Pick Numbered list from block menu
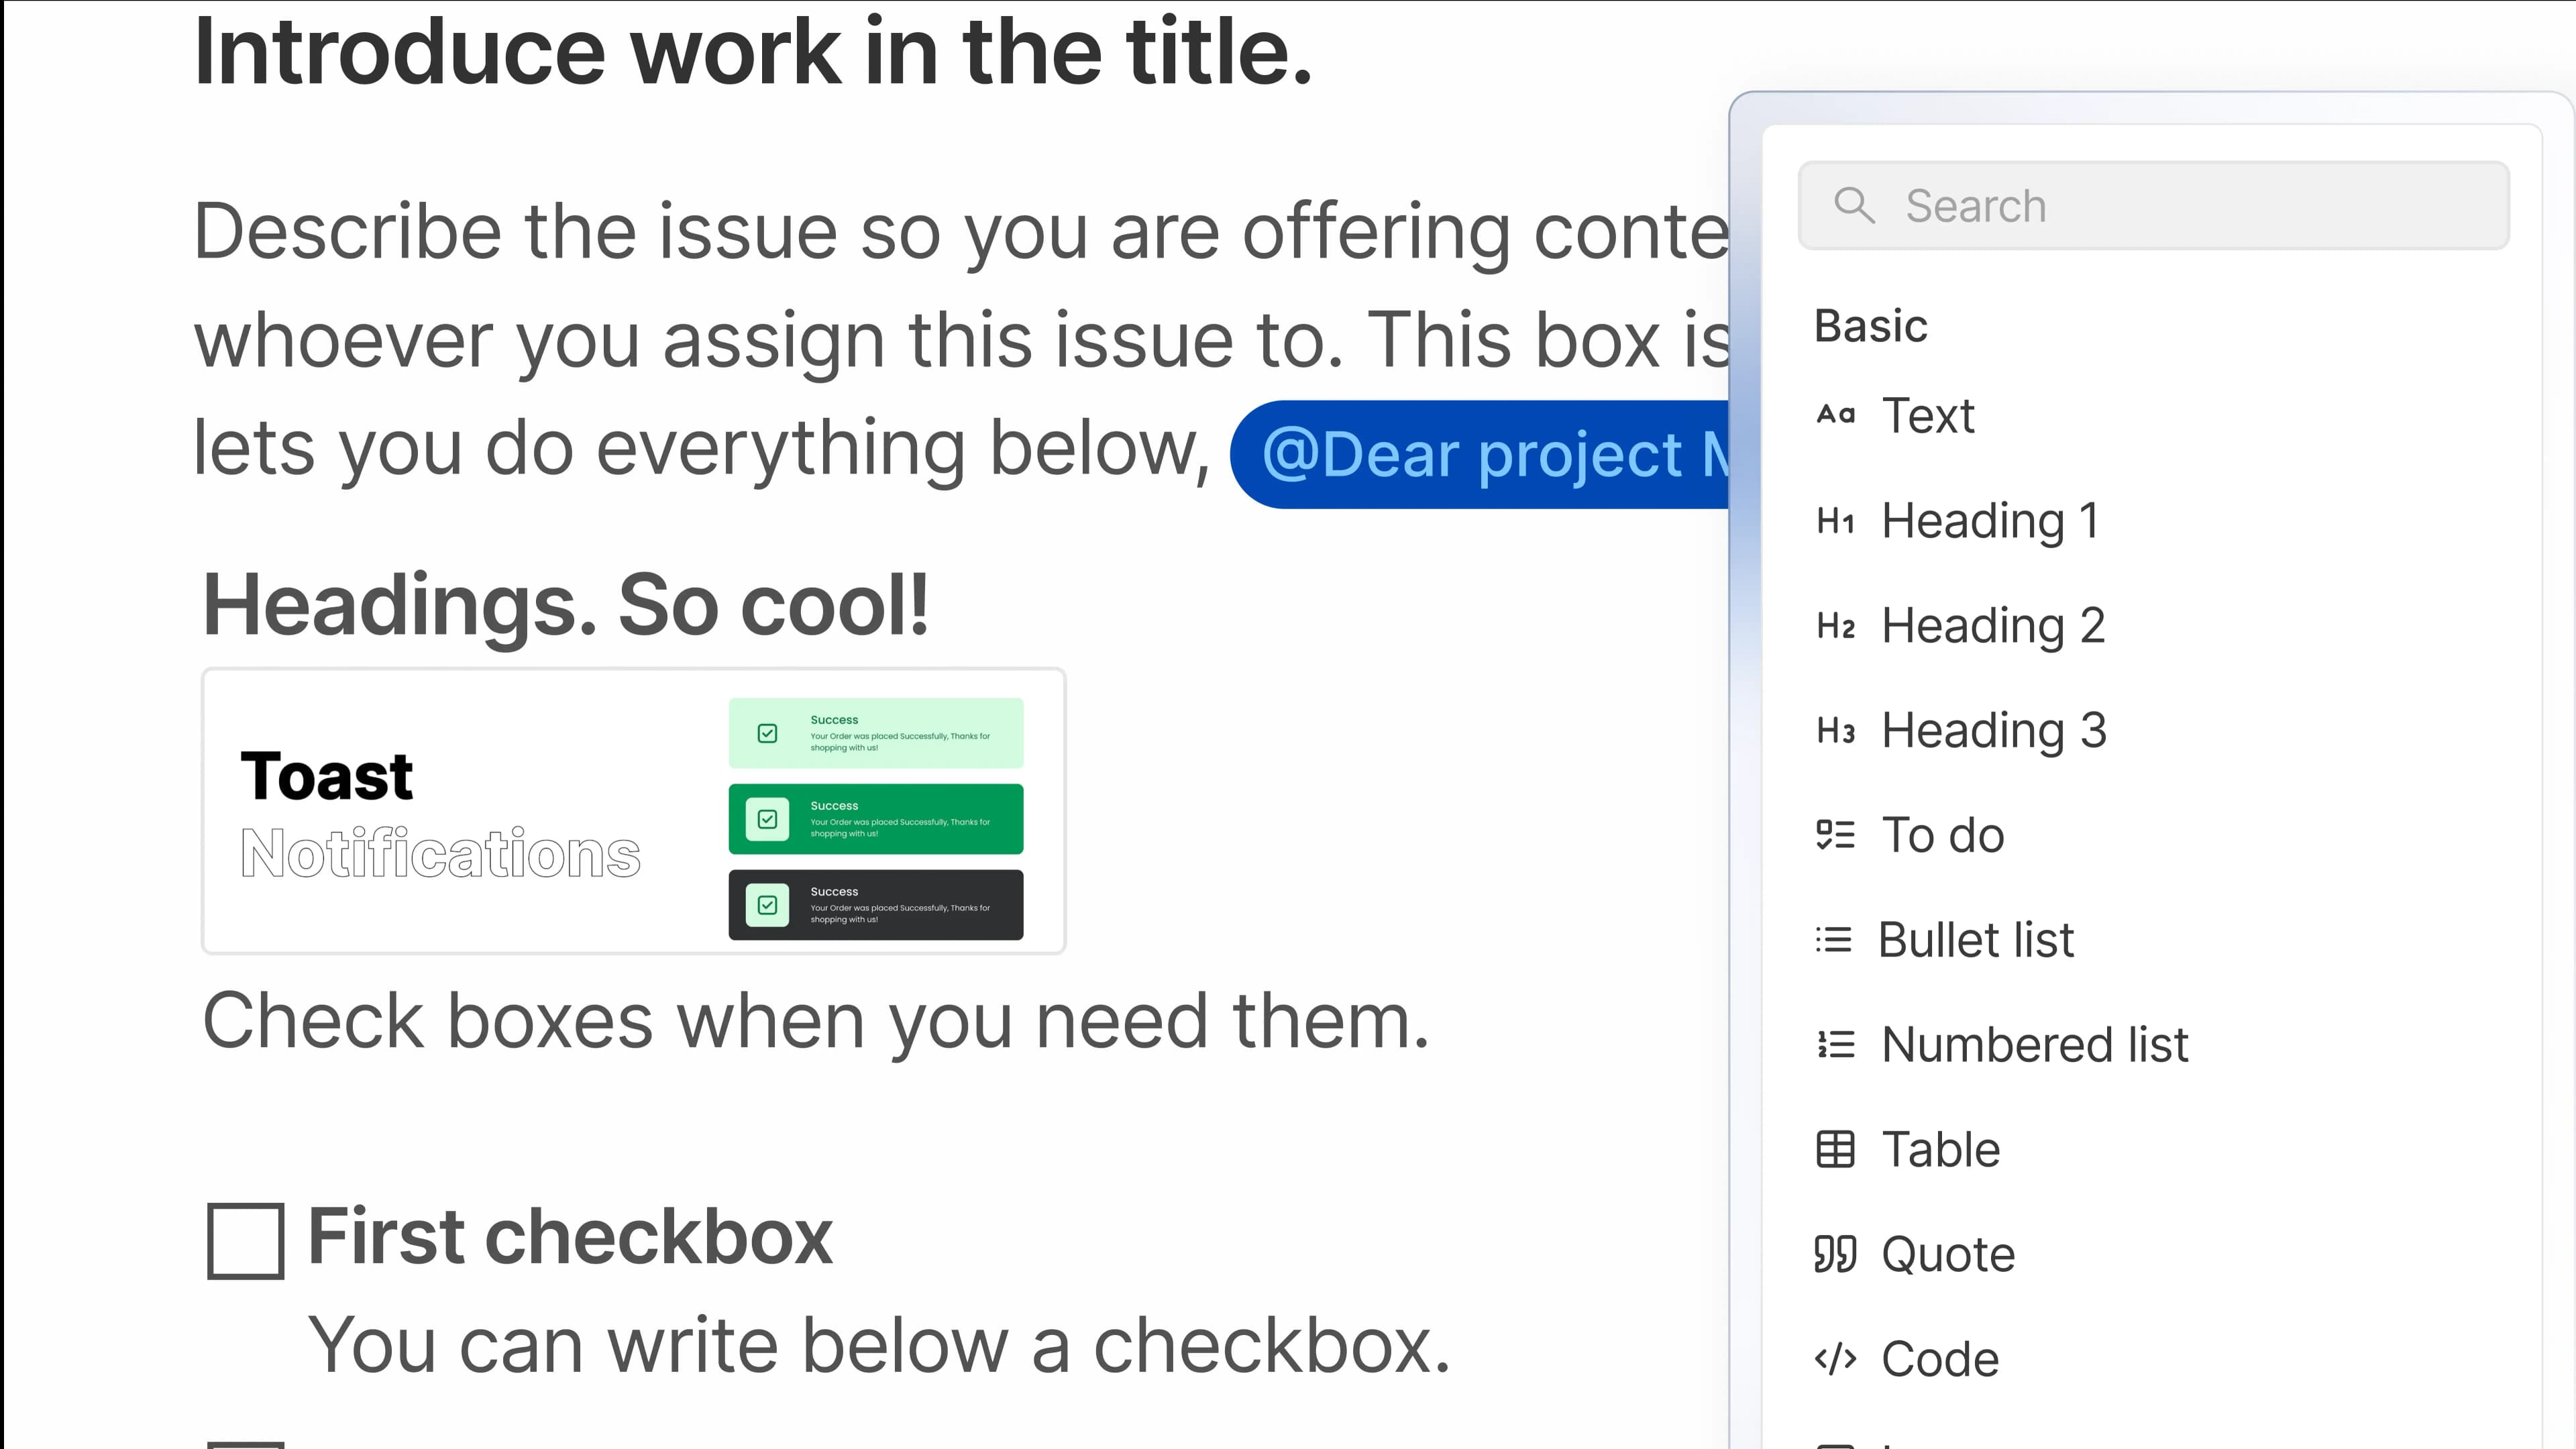Viewport: 2576px width, 1449px height. click(x=2034, y=1045)
